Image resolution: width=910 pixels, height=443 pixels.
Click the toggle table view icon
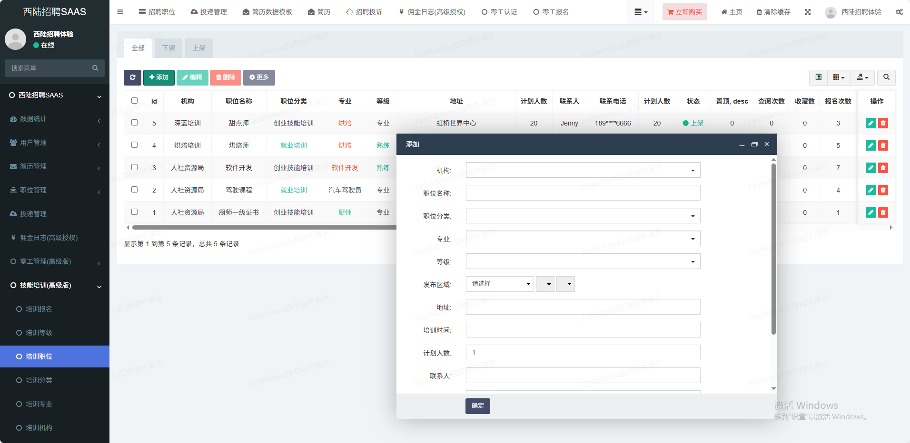[x=819, y=77]
